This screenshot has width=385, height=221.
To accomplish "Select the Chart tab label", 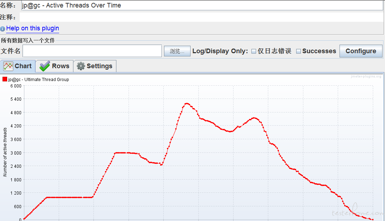I will 23,66.
